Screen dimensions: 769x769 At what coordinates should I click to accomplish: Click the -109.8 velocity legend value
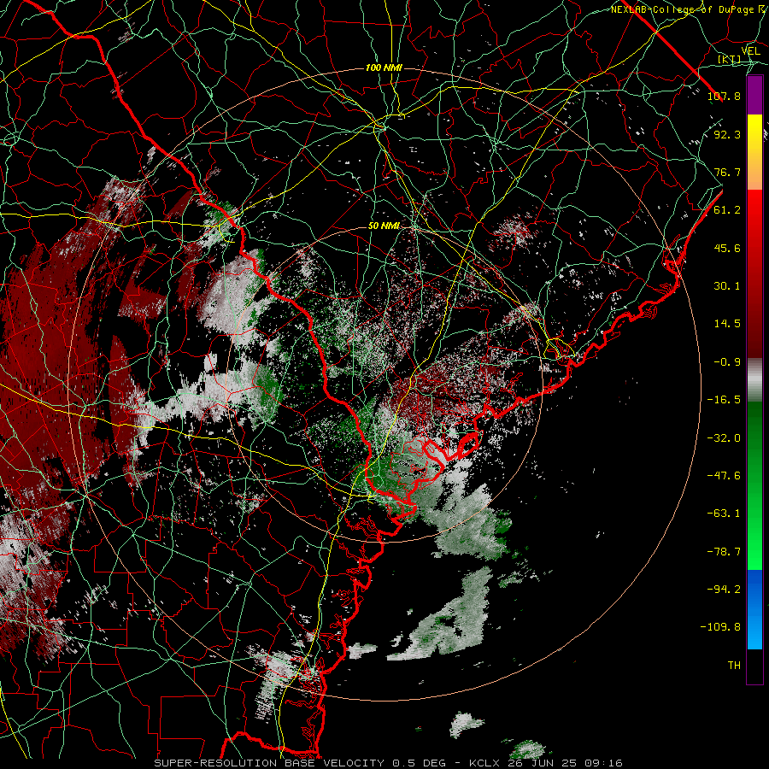[720, 627]
